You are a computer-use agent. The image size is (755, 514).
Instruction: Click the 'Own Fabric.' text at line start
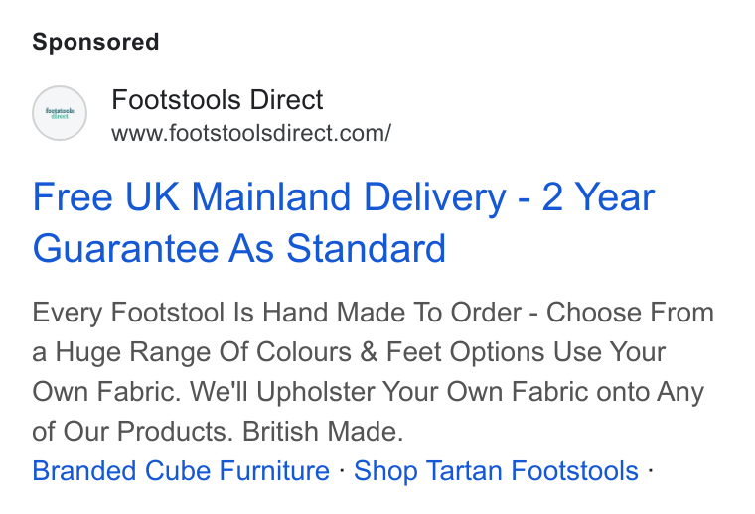[107, 392]
